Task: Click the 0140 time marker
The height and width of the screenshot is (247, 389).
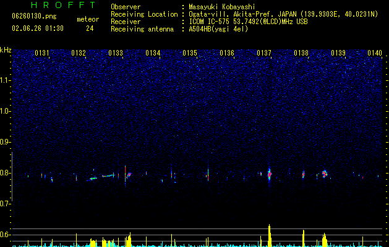Action: tap(375, 53)
